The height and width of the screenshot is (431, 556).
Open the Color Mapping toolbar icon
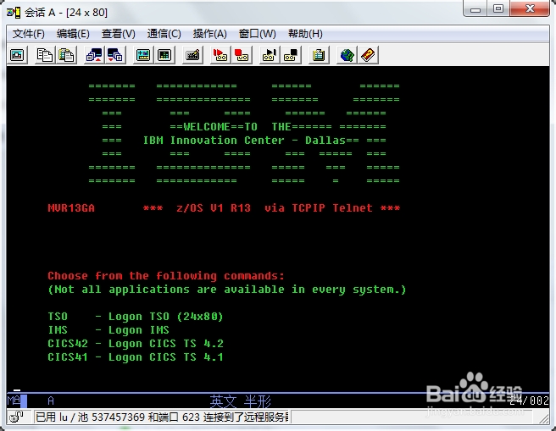click(x=164, y=55)
